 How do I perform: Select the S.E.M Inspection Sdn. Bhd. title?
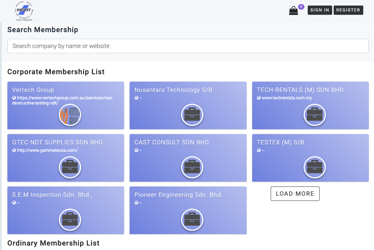click(52, 195)
